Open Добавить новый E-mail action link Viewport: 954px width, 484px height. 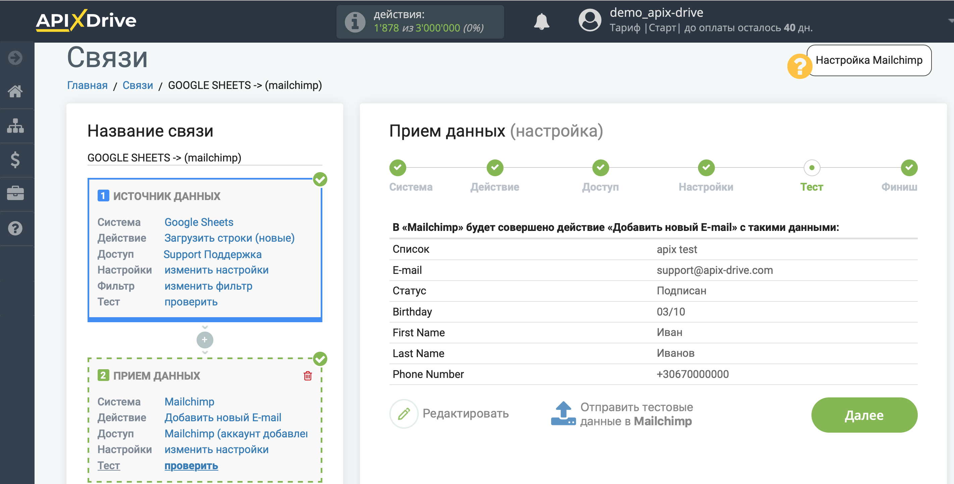click(x=223, y=417)
